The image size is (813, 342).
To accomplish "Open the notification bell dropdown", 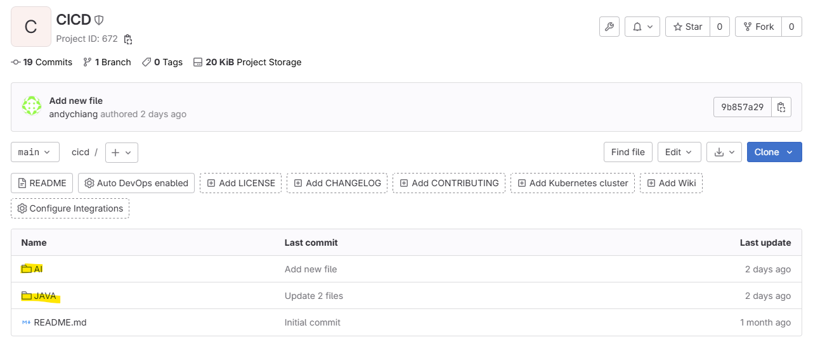I will (x=642, y=27).
